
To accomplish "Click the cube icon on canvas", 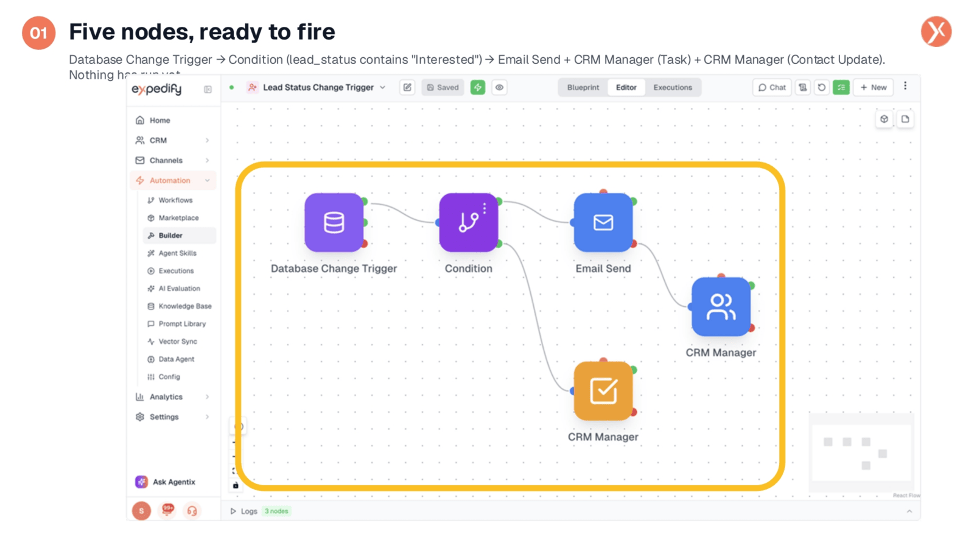I will pyautogui.click(x=885, y=119).
